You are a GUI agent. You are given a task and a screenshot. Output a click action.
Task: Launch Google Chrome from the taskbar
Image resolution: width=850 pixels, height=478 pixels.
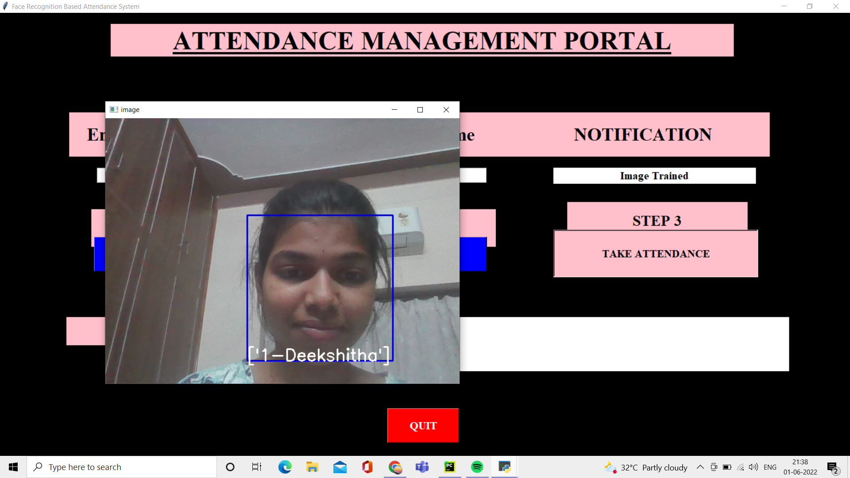pos(395,467)
